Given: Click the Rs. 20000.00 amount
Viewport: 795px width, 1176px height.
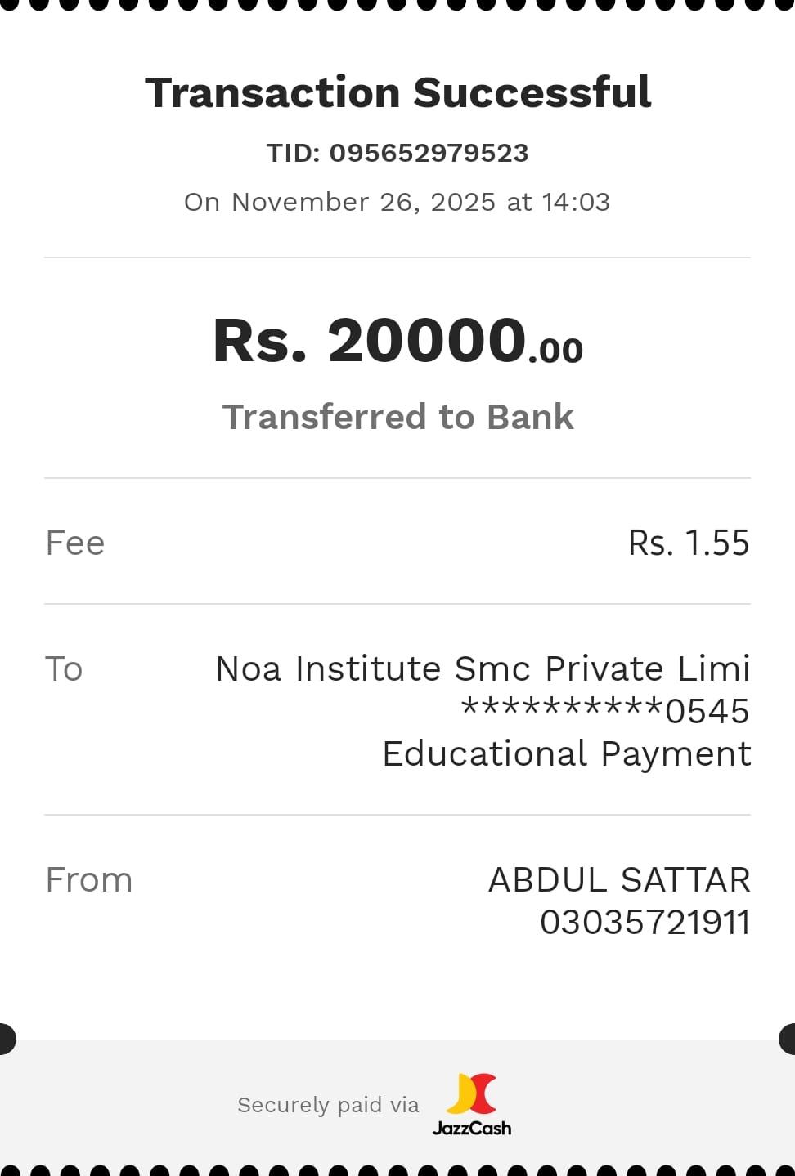Looking at the screenshot, I should (x=397, y=341).
